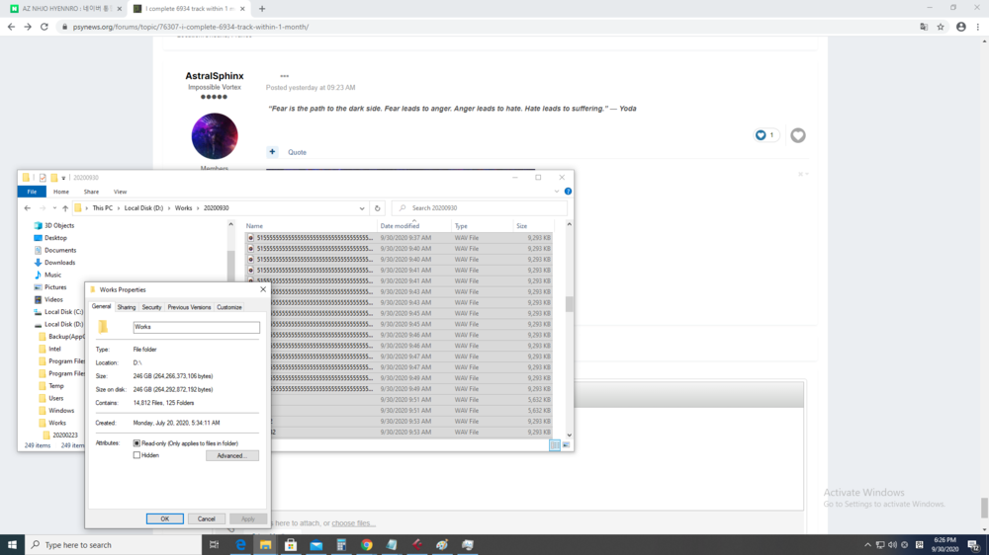Open the View ribbon tab
This screenshot has width=989, height=555.
[x=120, y=192]
